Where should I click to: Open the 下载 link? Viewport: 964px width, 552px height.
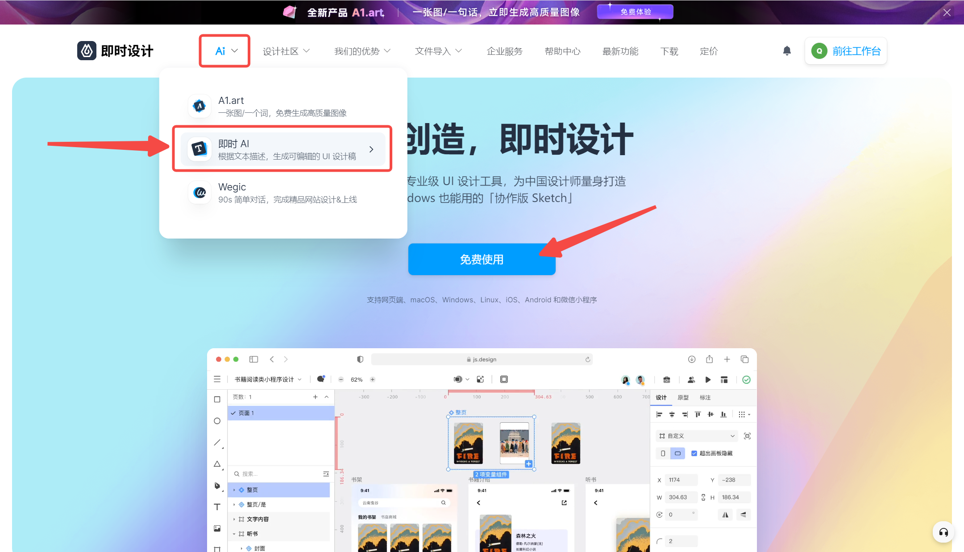(669, 51)
